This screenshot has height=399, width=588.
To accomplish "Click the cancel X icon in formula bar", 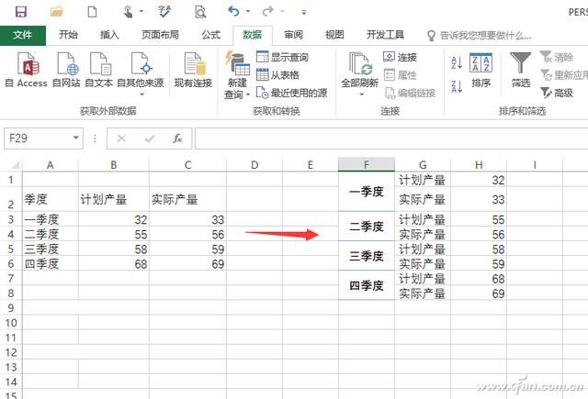I will coord(121,139).
